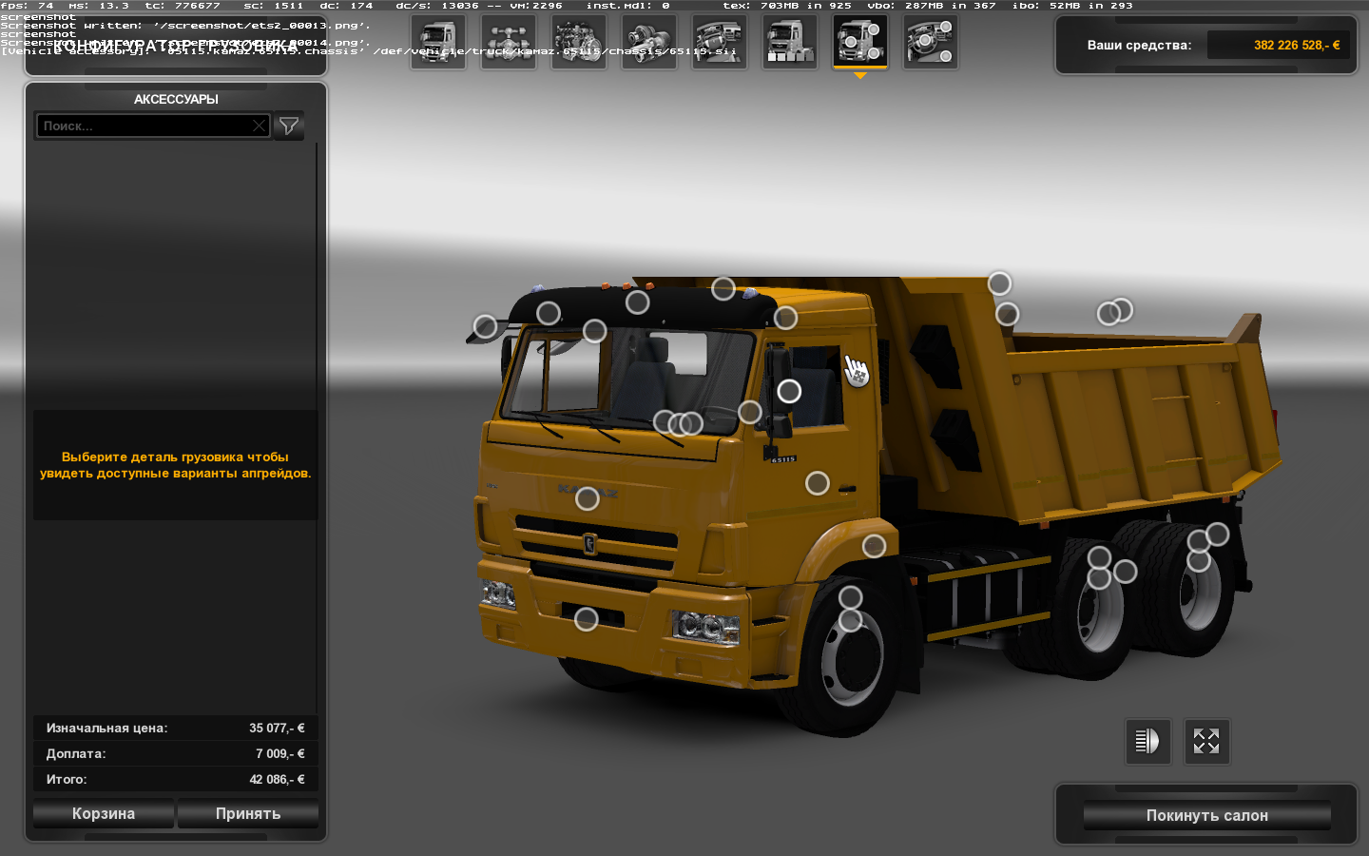Click the АКСЕССУАРЫ panel header
The width and height of the screenshot is (1369, 856).
point(176,99)
